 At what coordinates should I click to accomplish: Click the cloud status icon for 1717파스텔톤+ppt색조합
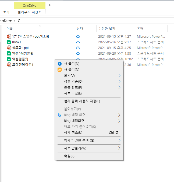[78, 37]
